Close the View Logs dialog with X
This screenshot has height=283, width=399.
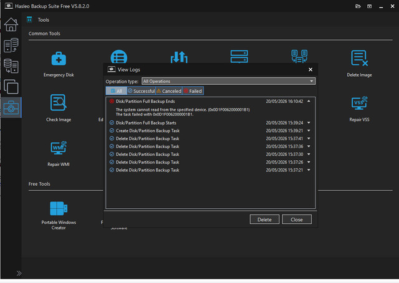coord(310,69)
